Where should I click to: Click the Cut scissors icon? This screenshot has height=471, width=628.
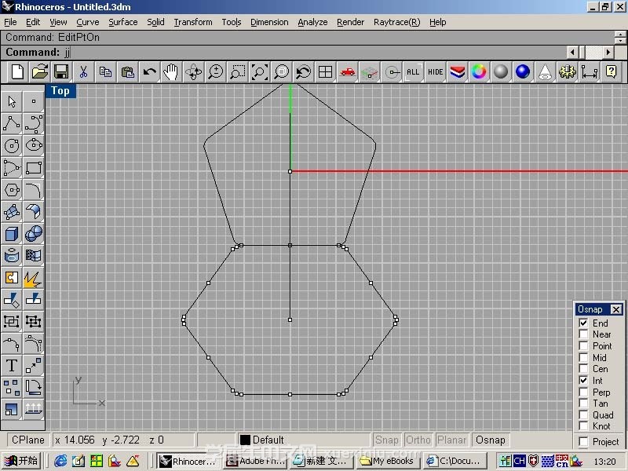pyautogui.click(x=83, y=72)
